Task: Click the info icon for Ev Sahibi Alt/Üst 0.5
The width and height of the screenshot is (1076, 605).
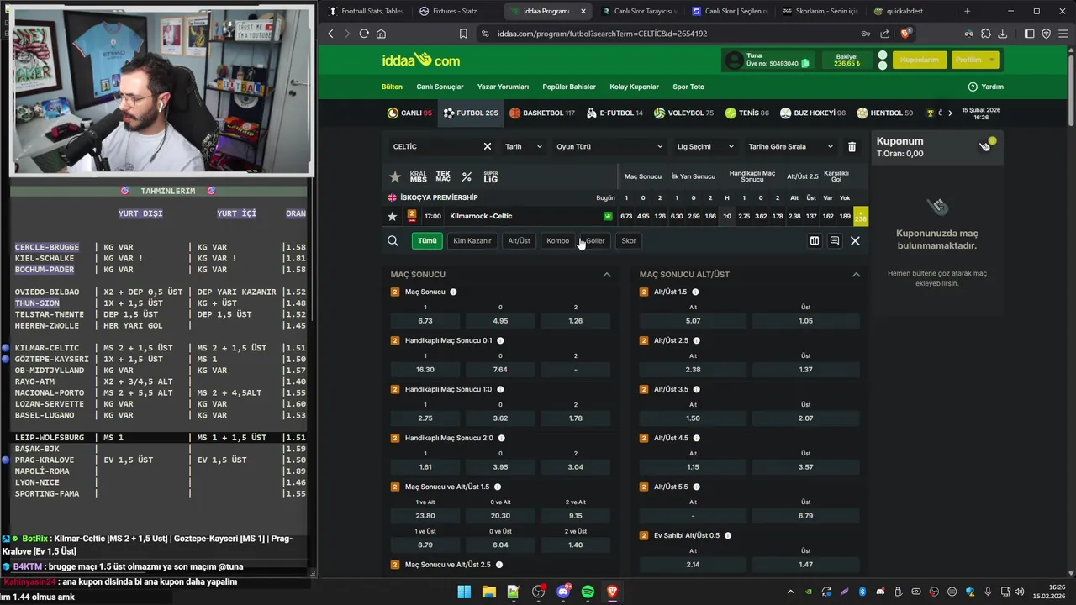Action: (x=727, y=535)
